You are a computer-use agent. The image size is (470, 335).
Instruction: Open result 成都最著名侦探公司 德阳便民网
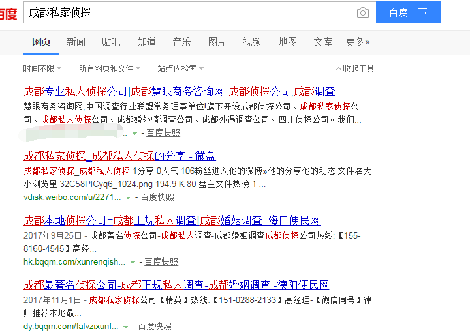tap(176, 285)
